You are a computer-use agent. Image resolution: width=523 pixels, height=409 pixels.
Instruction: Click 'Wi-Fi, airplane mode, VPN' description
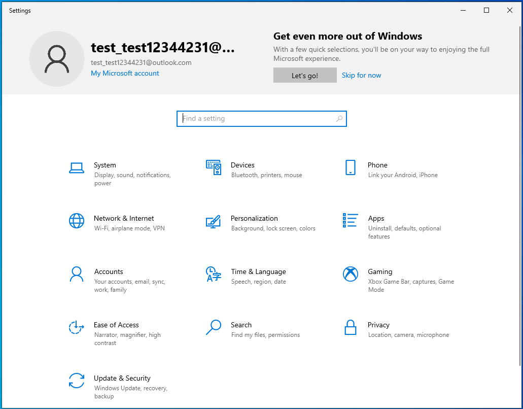[x=129, y=228]
